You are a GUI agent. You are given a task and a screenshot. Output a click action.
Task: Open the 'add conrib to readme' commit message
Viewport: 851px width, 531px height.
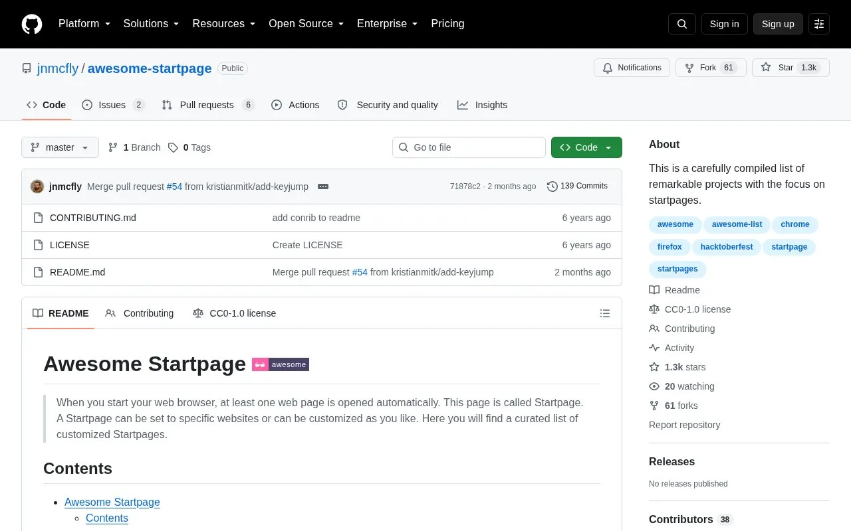[316, 218]
